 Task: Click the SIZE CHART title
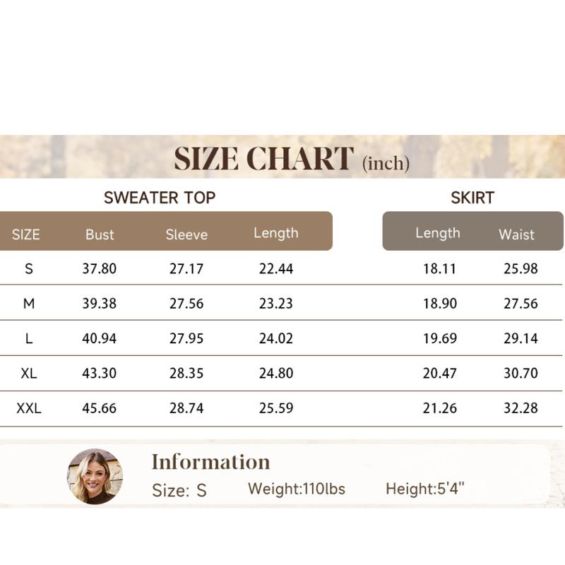tap(263, 159)
